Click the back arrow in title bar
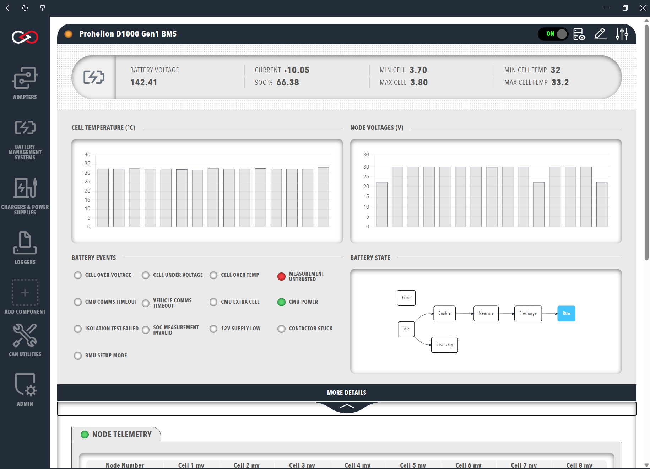Viewport: 650px width, 469px height. point(7,8)
